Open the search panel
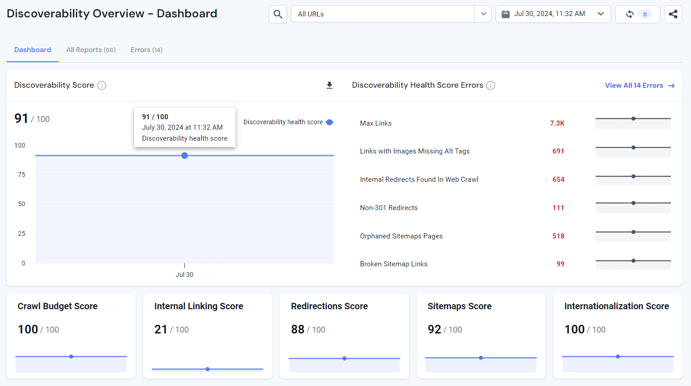The height and width of the screenshot is (386, 691). (x=277, y=14)
